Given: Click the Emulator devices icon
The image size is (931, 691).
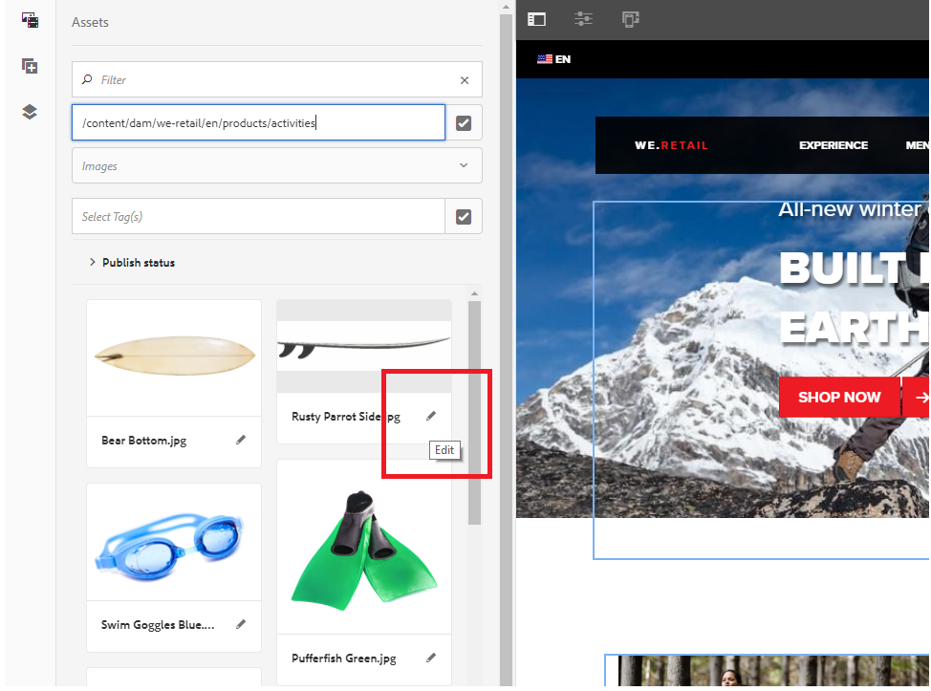Looking at the screenshot, I should click(630, 19).
